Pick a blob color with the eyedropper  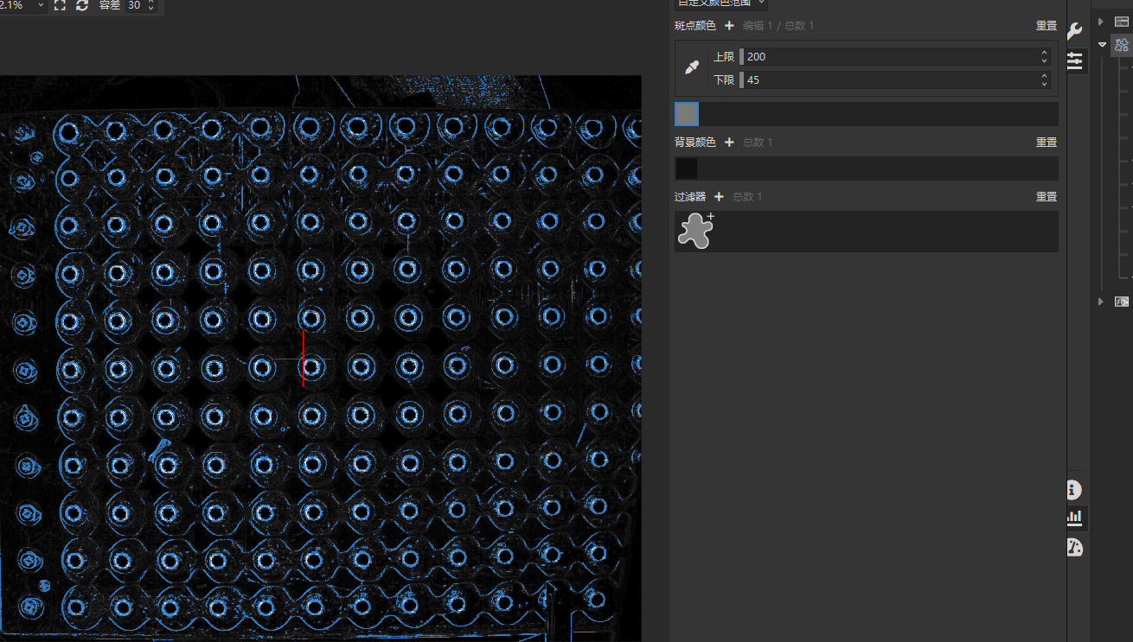click(x=692, y=67)
